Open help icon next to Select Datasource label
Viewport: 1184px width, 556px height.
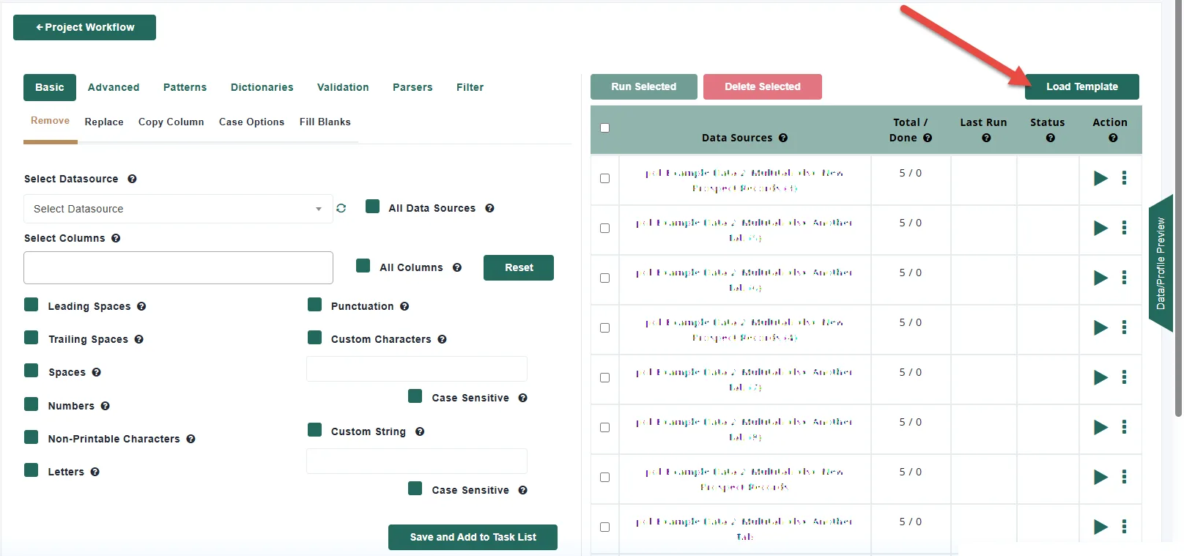(x=132, y=179)
